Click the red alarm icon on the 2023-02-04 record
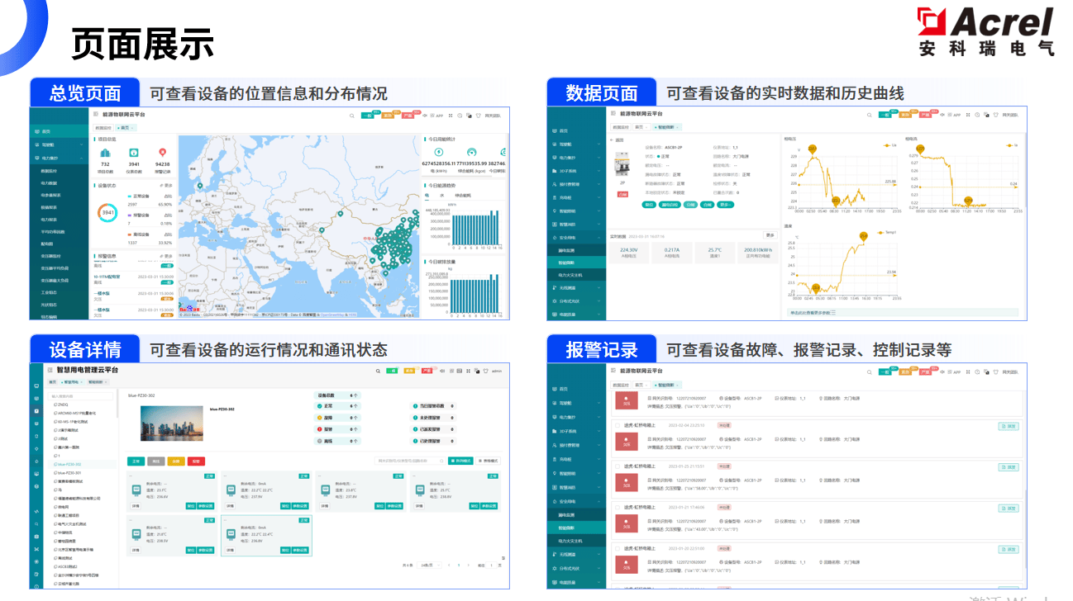The image size is (1073, 601). [627, 441]
